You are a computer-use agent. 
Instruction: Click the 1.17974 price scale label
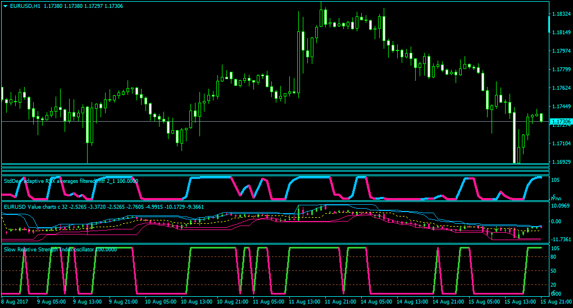[561, 51]
